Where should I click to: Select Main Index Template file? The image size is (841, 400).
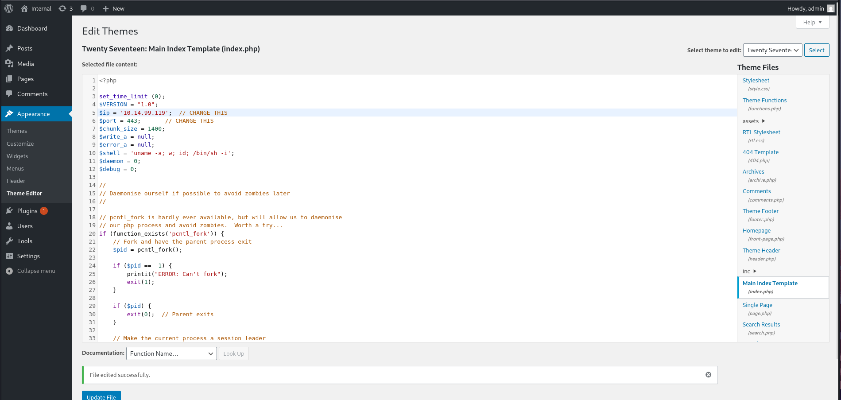pyautogui.click(x=783, y=287)
